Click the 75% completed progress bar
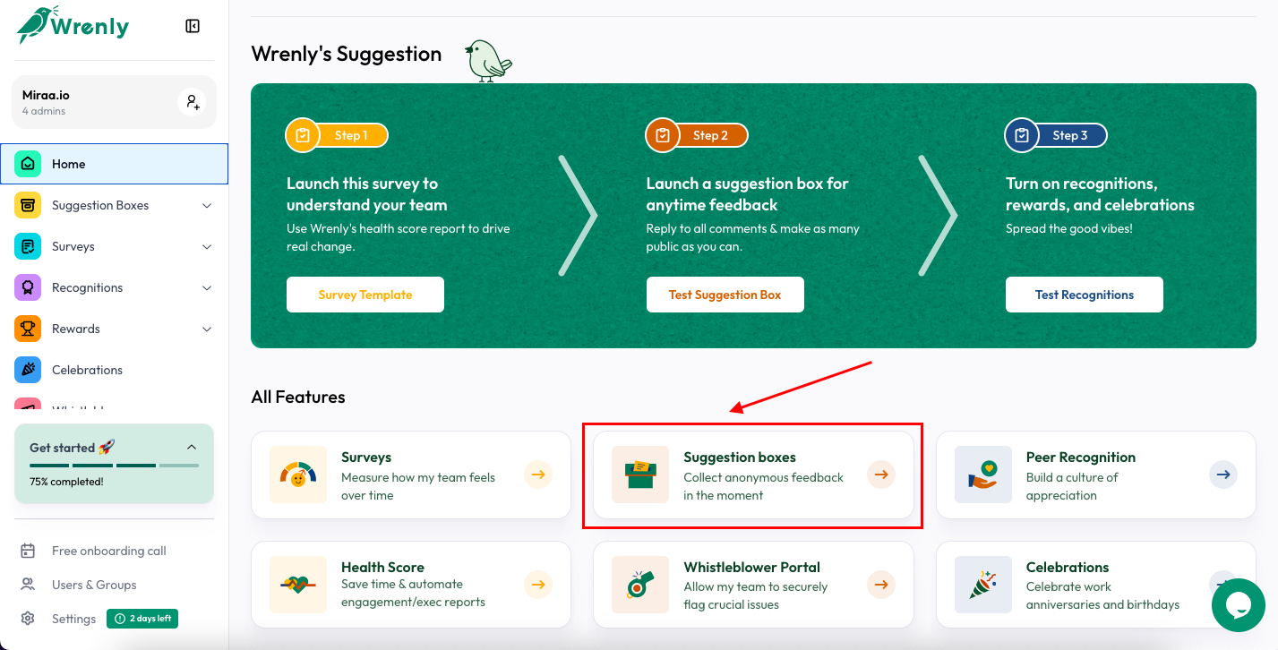The width and height of the screenshot is (1278, 650). [x=114, y=465]
